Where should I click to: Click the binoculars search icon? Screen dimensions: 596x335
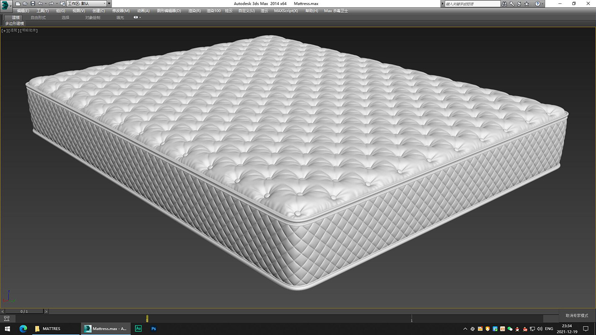pos(505,4)
